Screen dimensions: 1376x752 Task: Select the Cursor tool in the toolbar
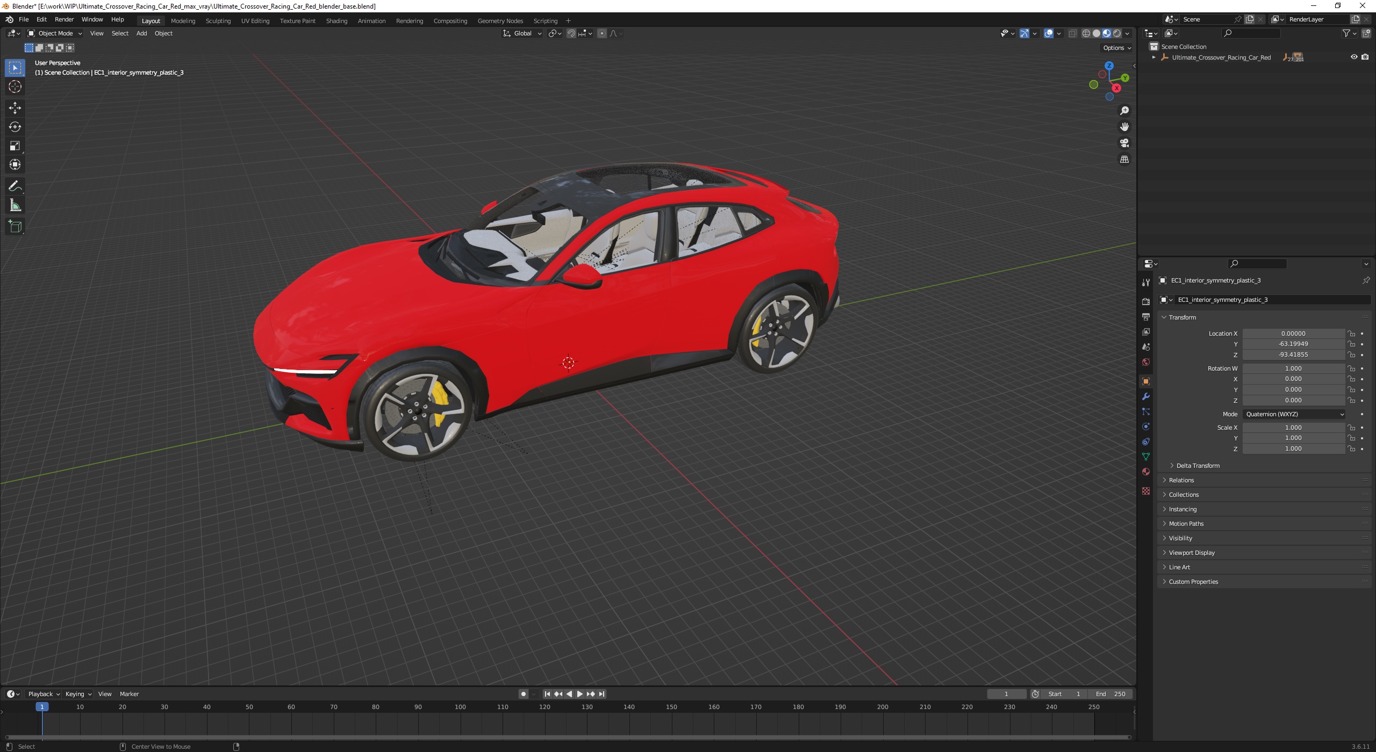point(15,86)
